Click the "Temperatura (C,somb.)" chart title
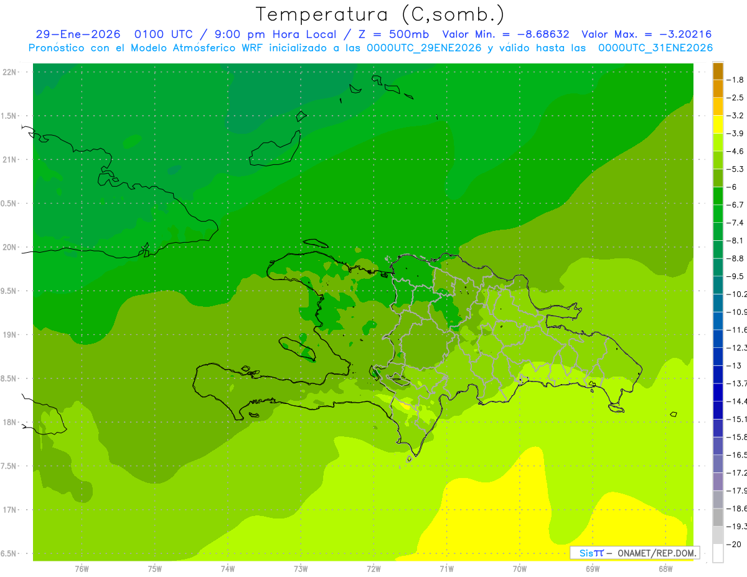 click(380, 14)
